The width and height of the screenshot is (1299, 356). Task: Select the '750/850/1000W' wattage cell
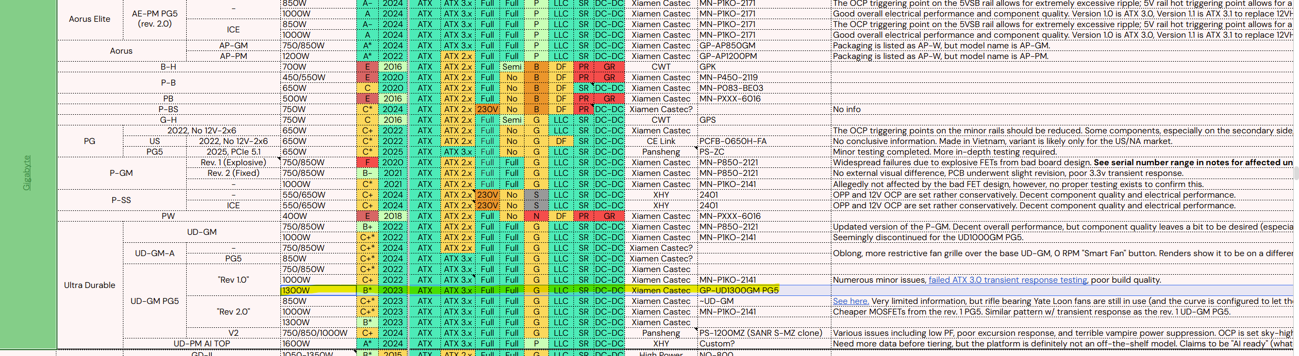click(318, 333)
